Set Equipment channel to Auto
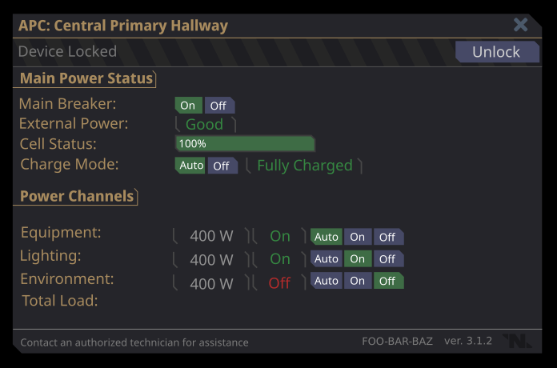The width and height of the screenshot is (557, 368). click(327, 237)
